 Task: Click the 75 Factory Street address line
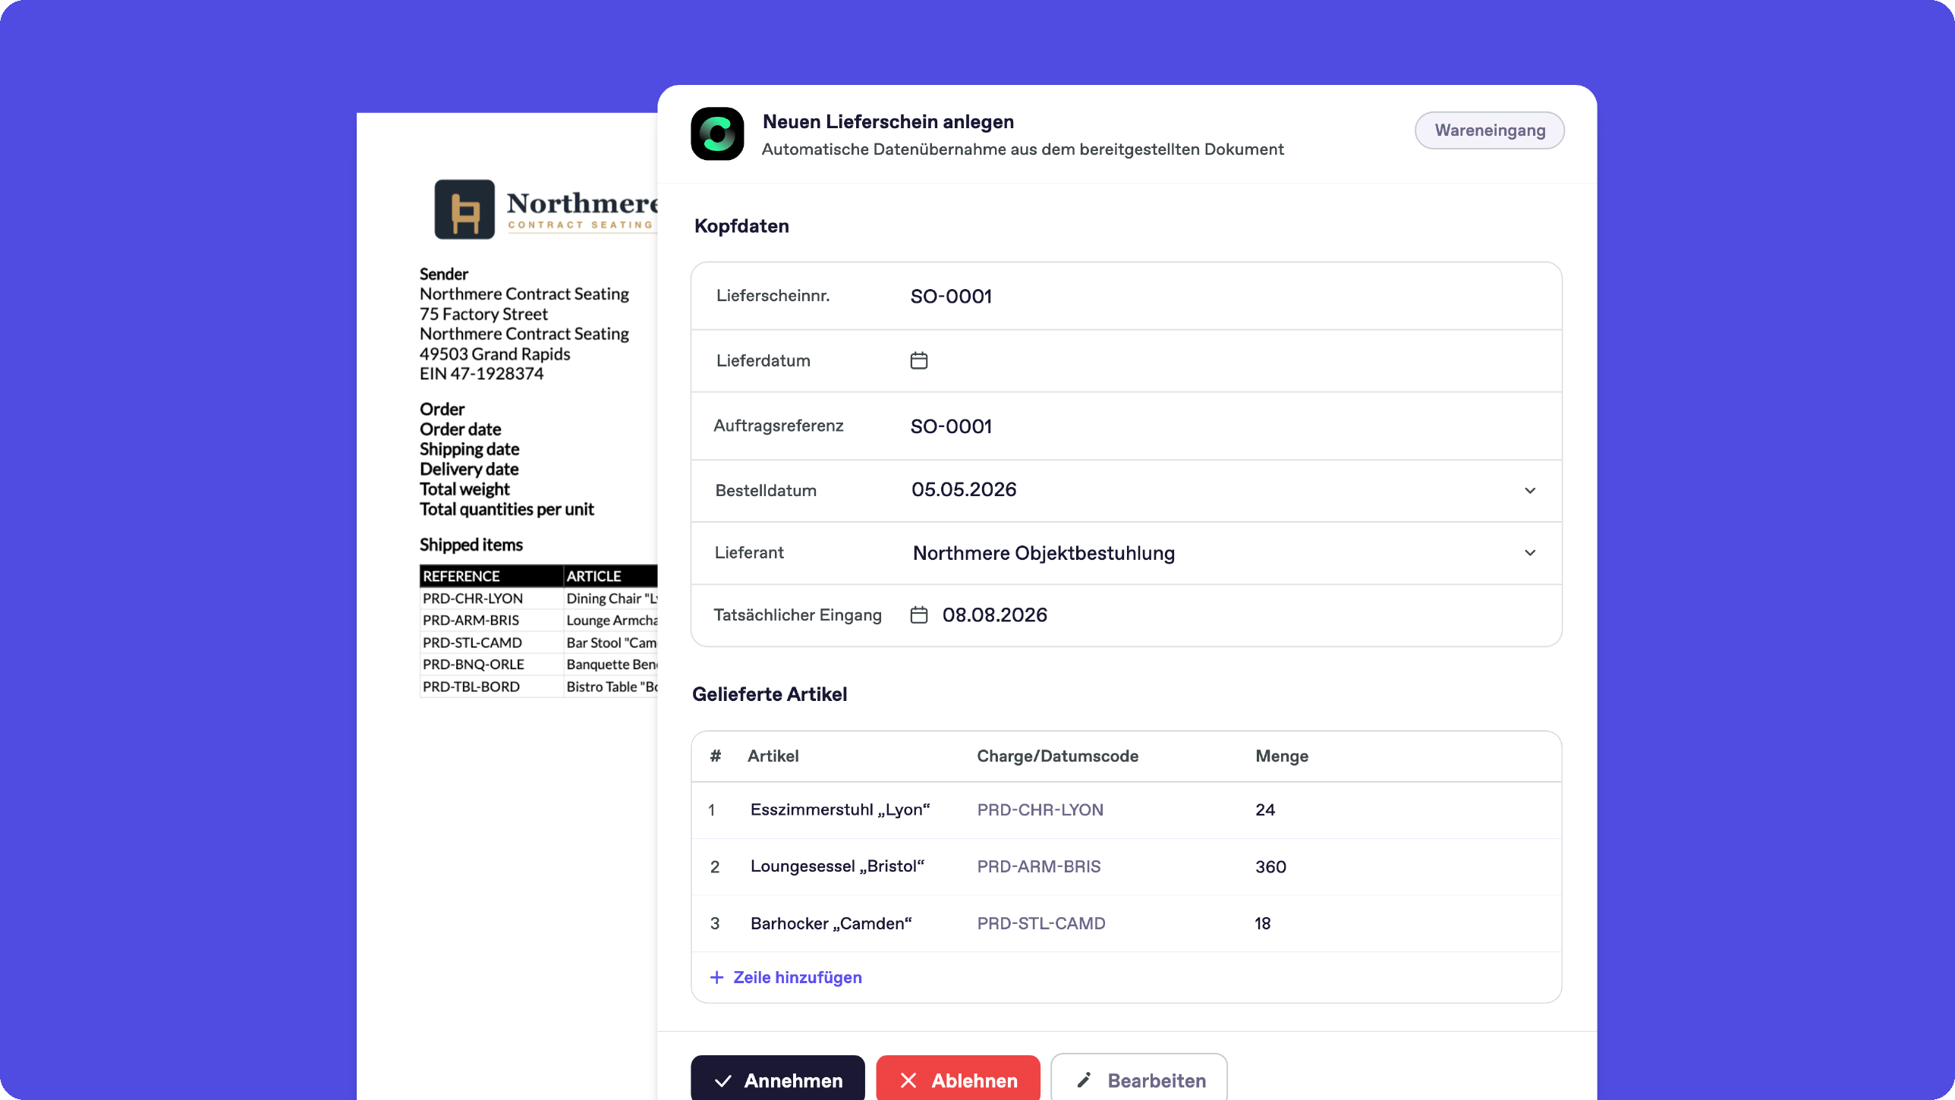pos(483,313)
